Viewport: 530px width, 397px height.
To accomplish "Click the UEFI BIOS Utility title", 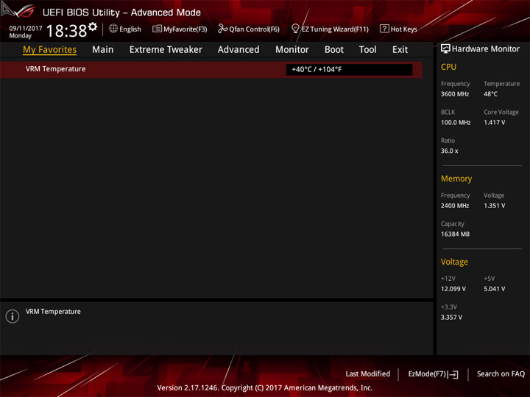I will point(121,12).
